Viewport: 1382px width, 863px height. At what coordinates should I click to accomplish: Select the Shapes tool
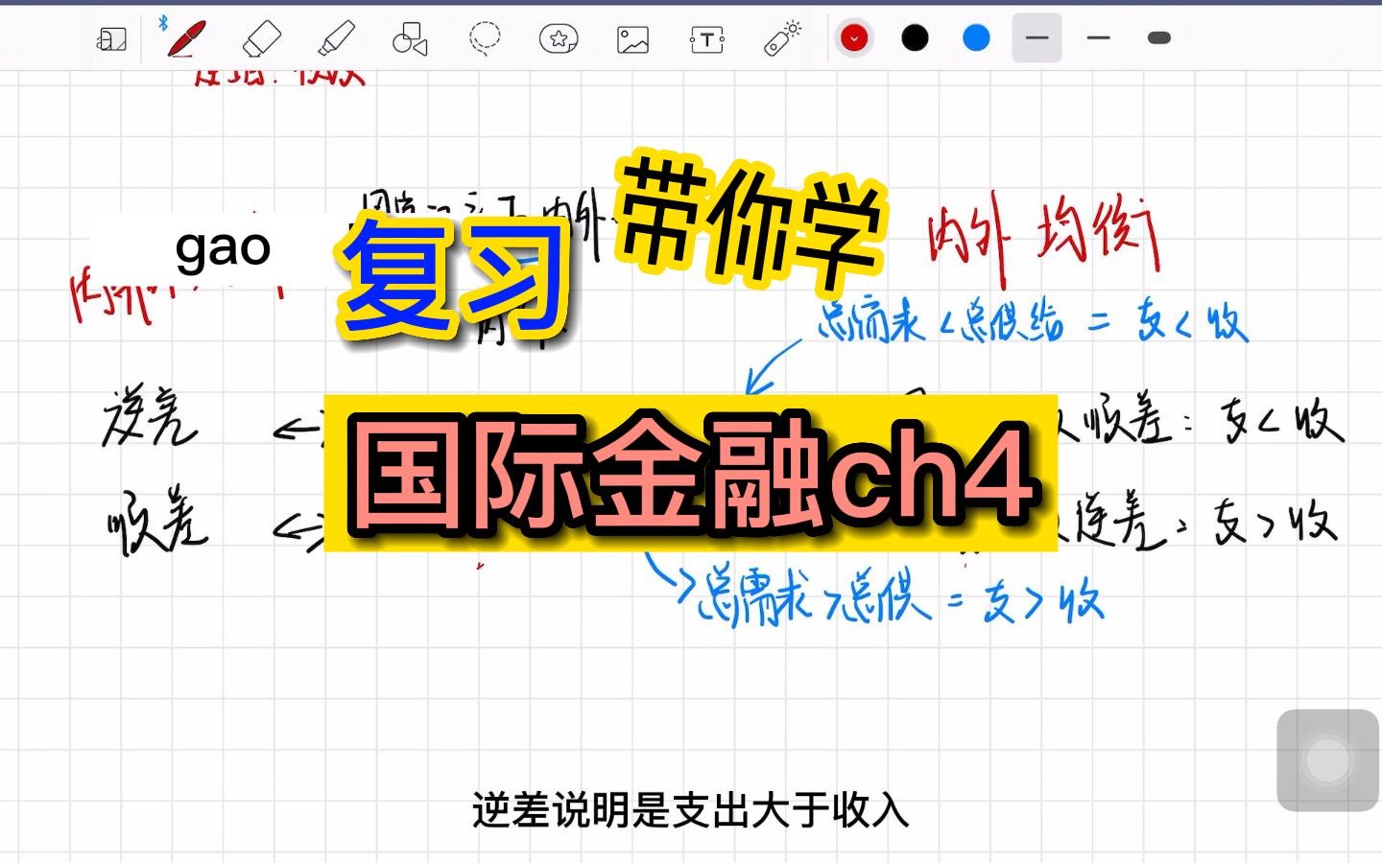(410, 39)
